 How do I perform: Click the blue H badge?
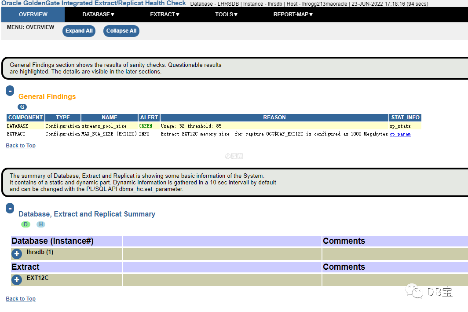tap(41, 224)
